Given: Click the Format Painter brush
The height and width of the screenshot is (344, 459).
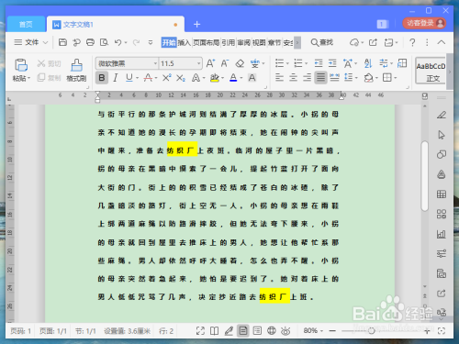Looking at the screenshot, I should (x=76, y=65).
